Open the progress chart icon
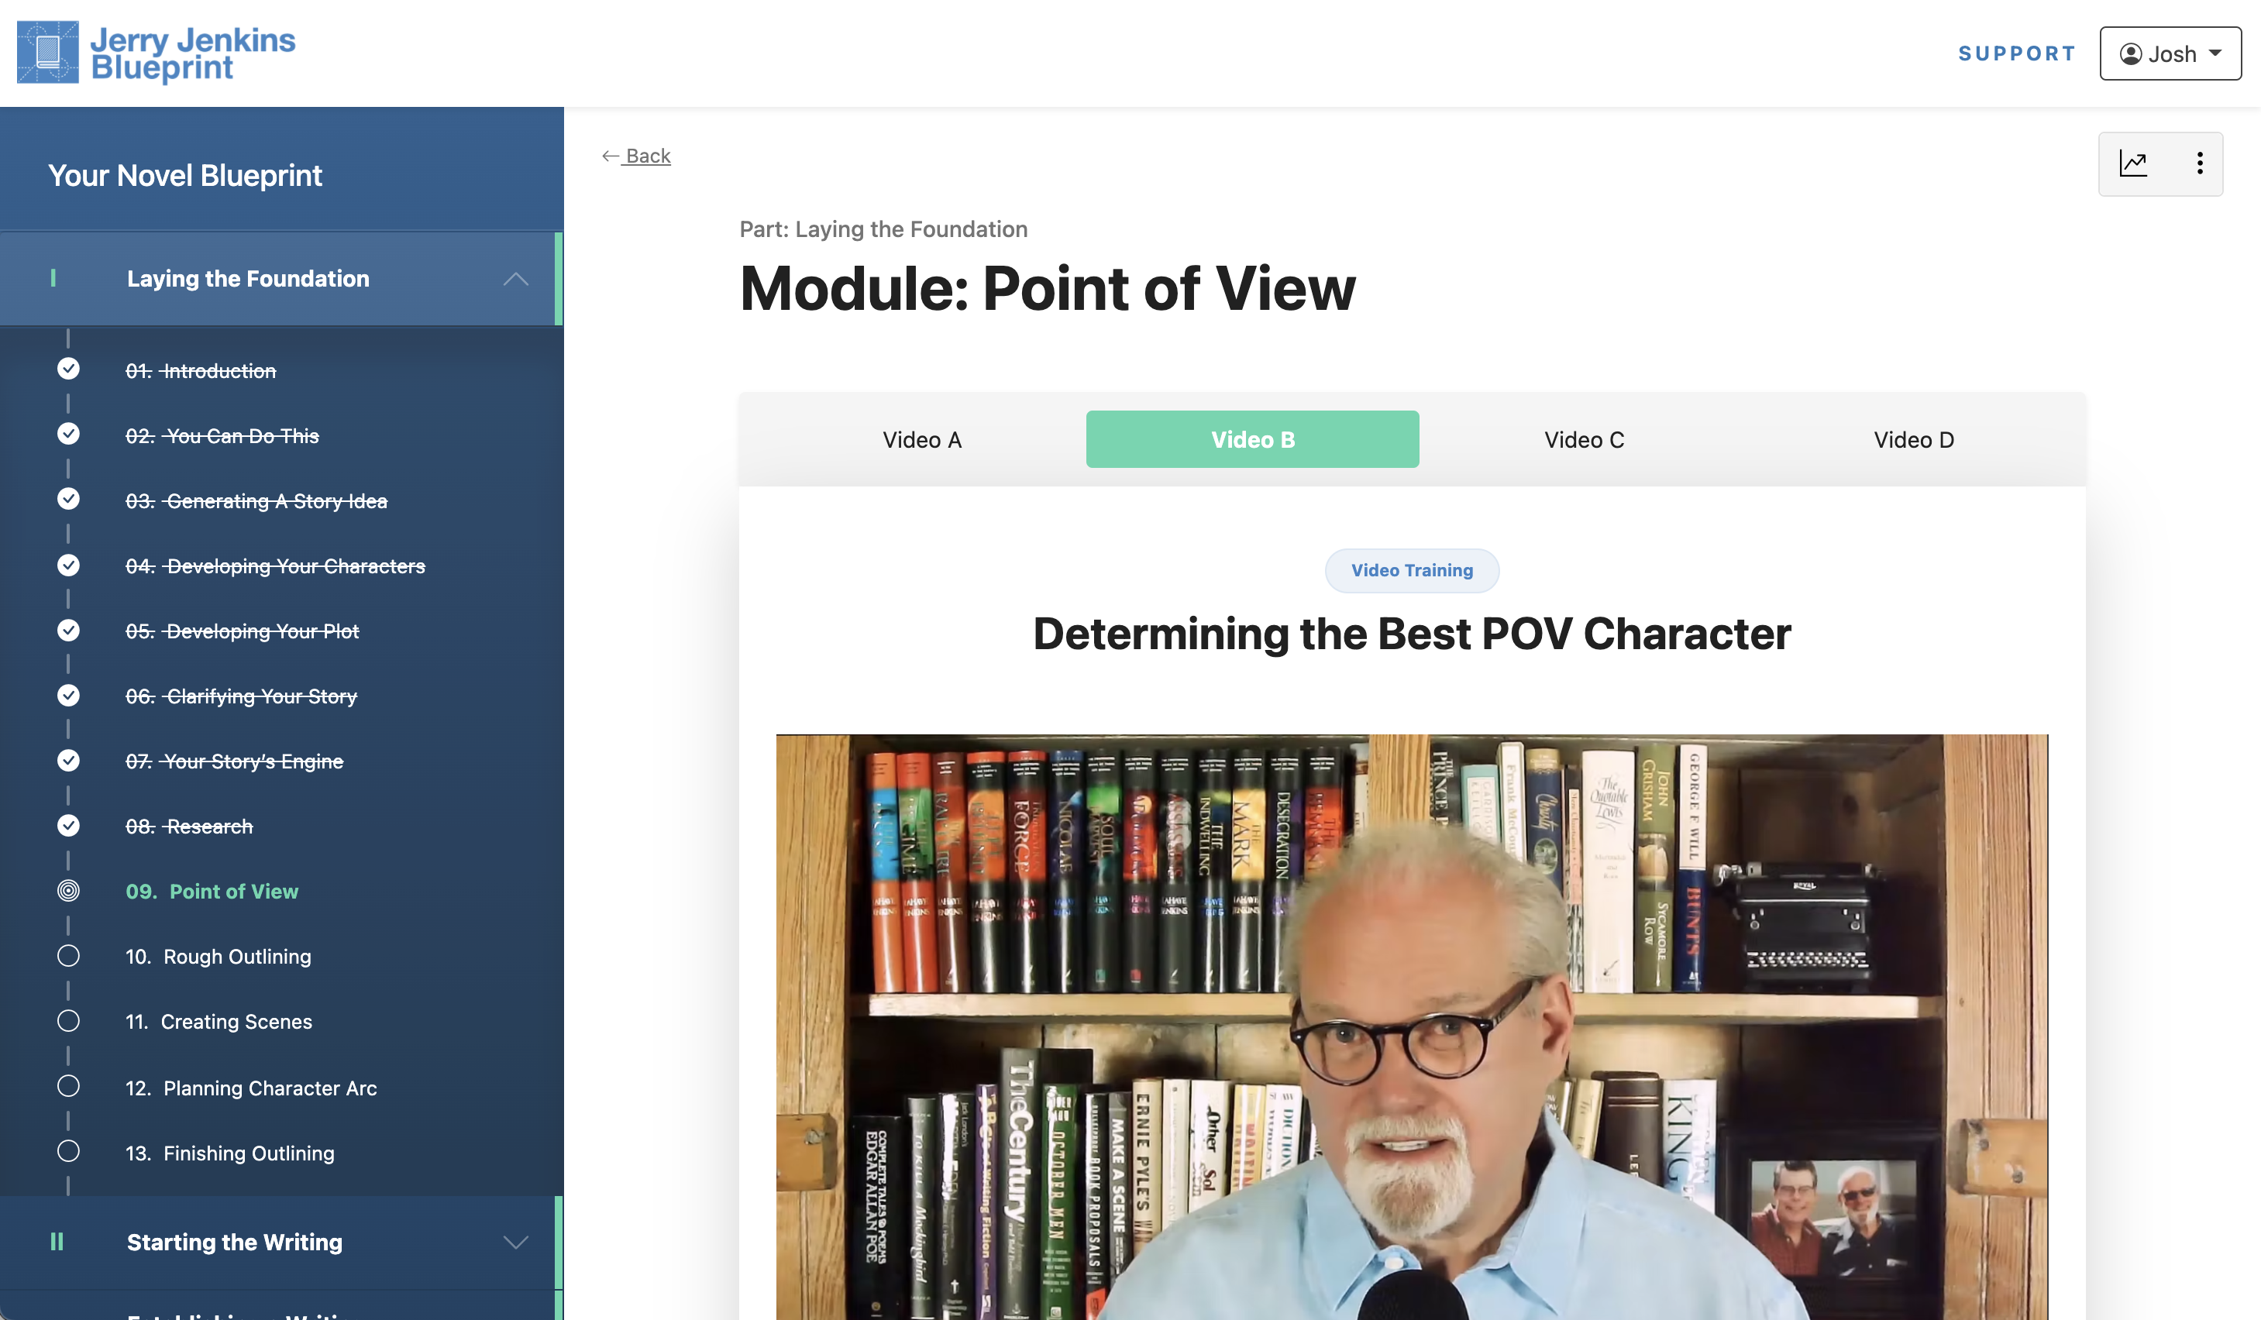Viewport: 2261px width, 1320px height. 2132,163
